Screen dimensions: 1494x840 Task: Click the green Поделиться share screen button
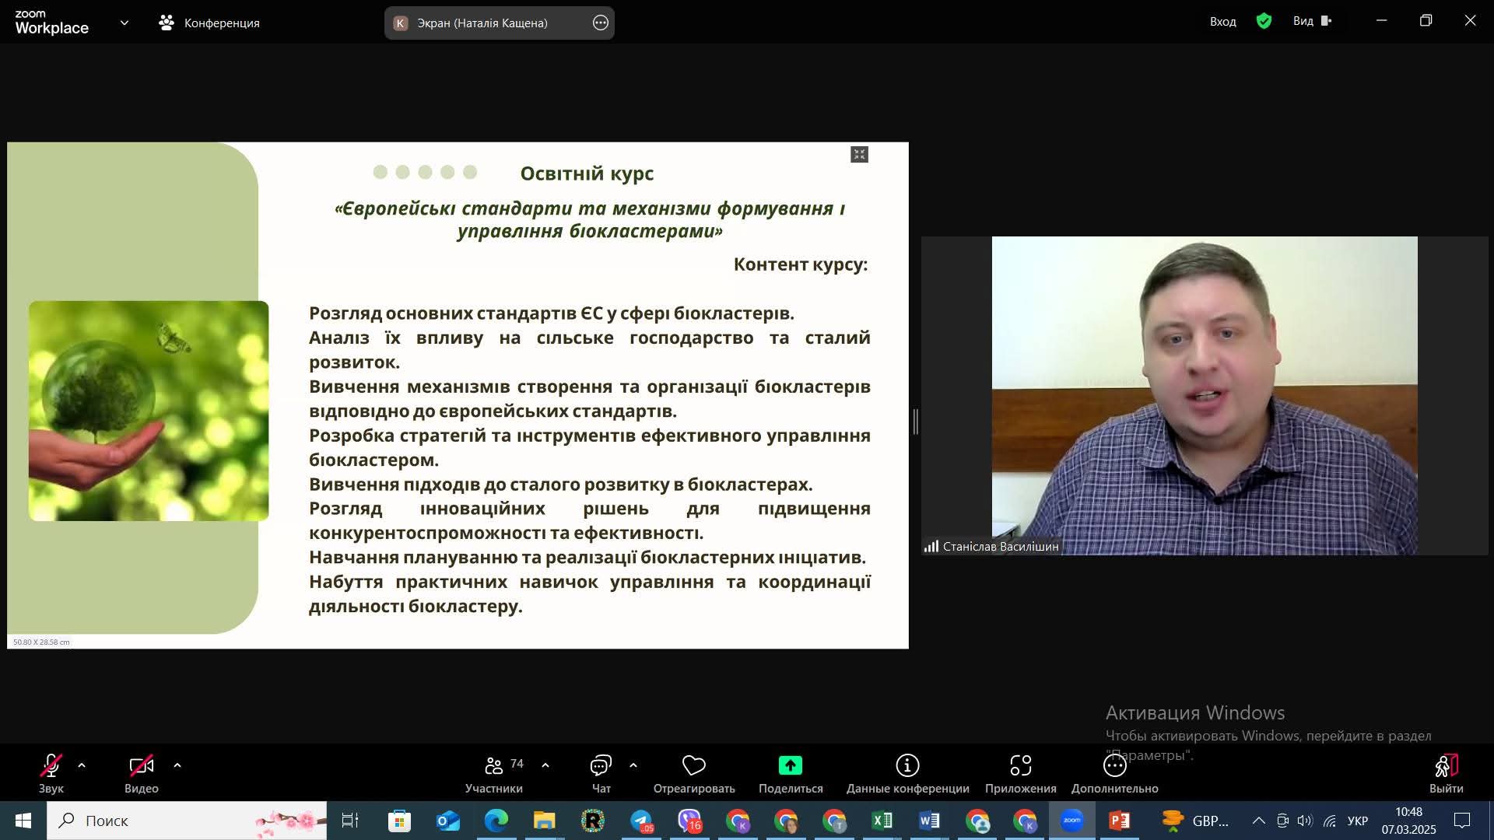tap(790, 766)
